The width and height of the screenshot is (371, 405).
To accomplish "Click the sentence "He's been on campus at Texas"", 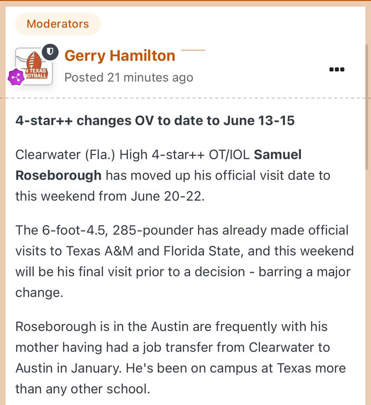I will 249,368.
